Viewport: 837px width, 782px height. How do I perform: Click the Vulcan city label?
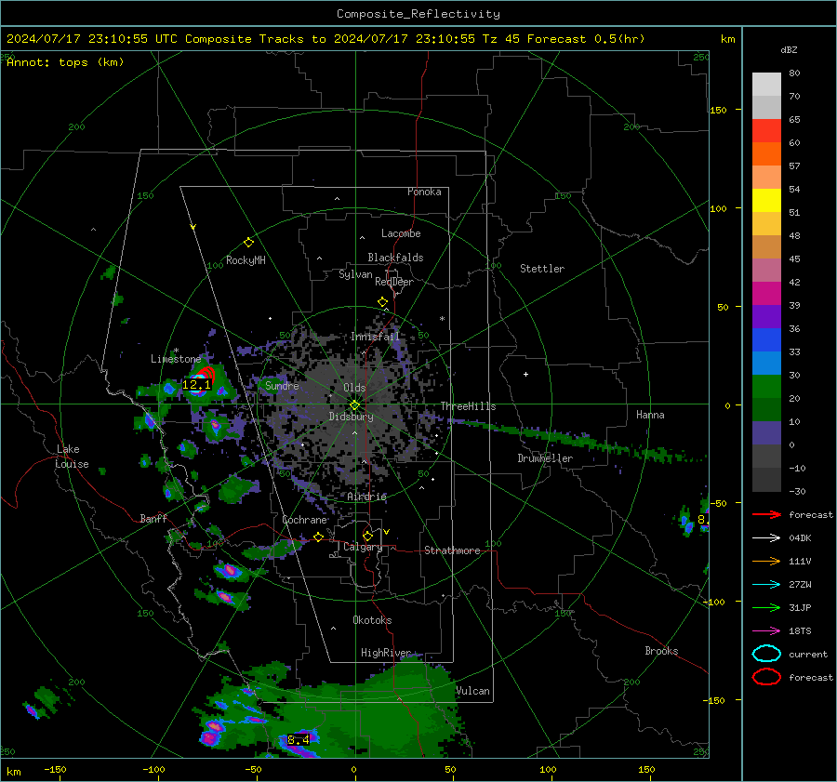coord(472,691)
